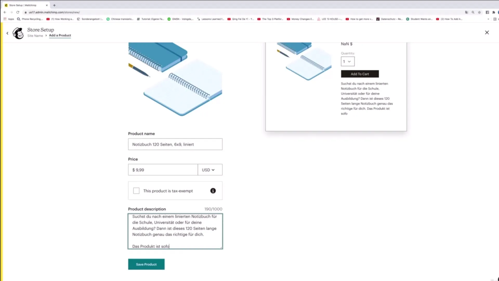The image size is (499, 281).
Task: Focus the Product name input field
Action: (175, 144)
